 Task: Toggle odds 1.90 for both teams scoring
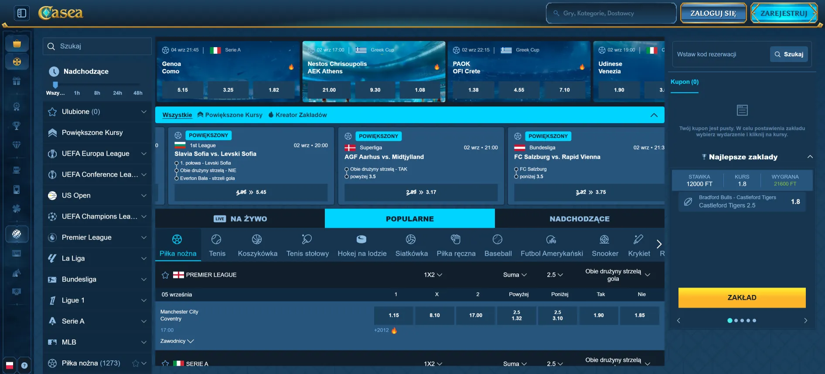pyautogui.click(x=599, y=315)
